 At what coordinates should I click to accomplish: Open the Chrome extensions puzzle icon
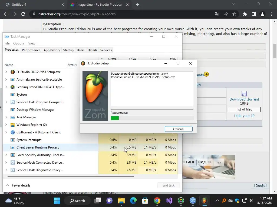point(245,14)
